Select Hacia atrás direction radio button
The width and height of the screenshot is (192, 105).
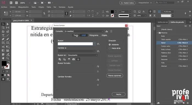[x=110, y=48]
